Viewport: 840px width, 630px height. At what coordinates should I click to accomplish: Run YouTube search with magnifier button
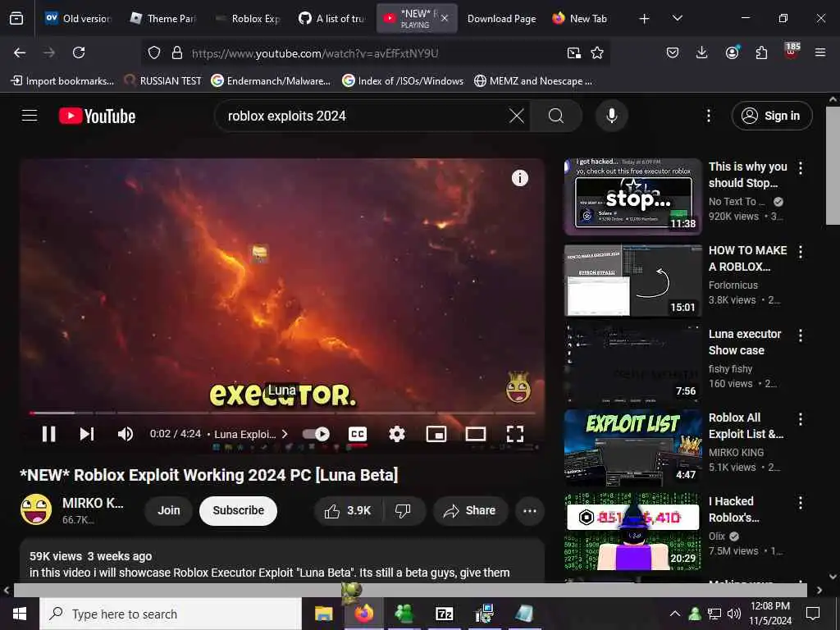point(556,116)
